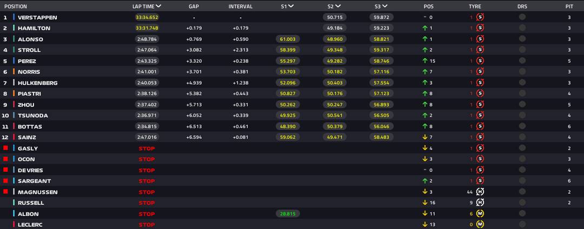Click Verstappen's DRS indicator dot
Screen dimensions: 584x229
coord(522,17)
